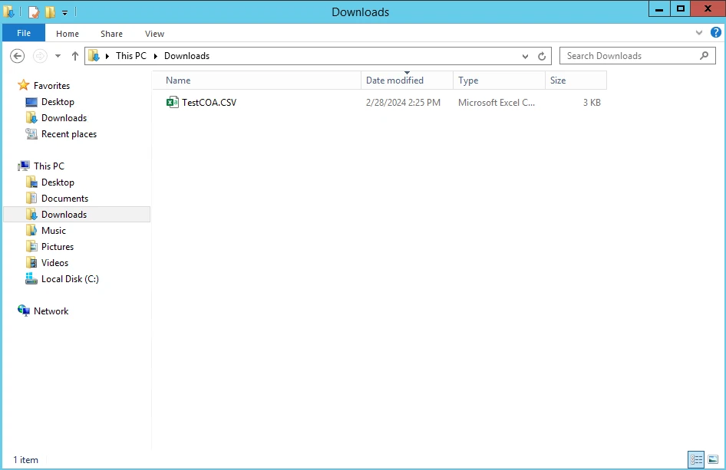Switch to Large icons view in status bar

[713, 459]
